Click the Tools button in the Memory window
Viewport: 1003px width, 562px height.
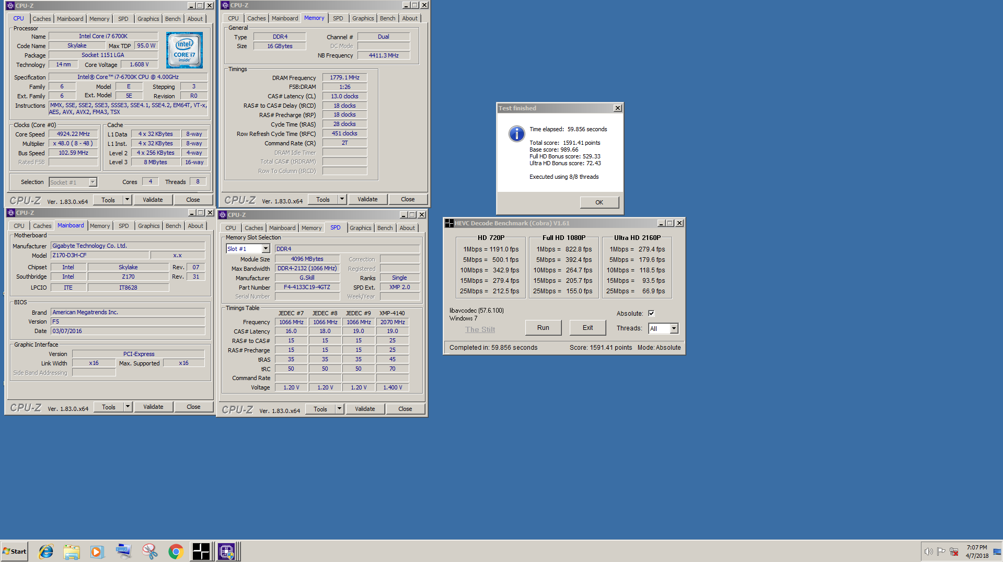[x=323, y=199]
